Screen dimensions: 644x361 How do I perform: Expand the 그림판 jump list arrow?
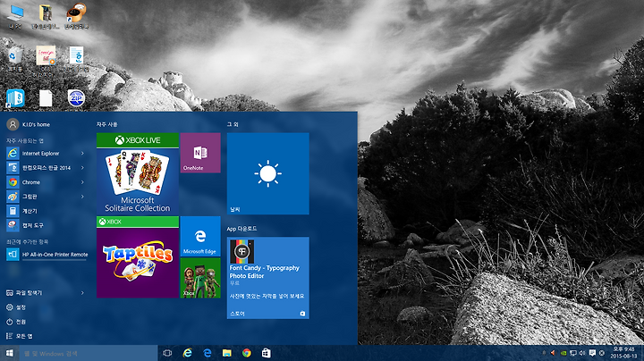(x=82, y=197)
